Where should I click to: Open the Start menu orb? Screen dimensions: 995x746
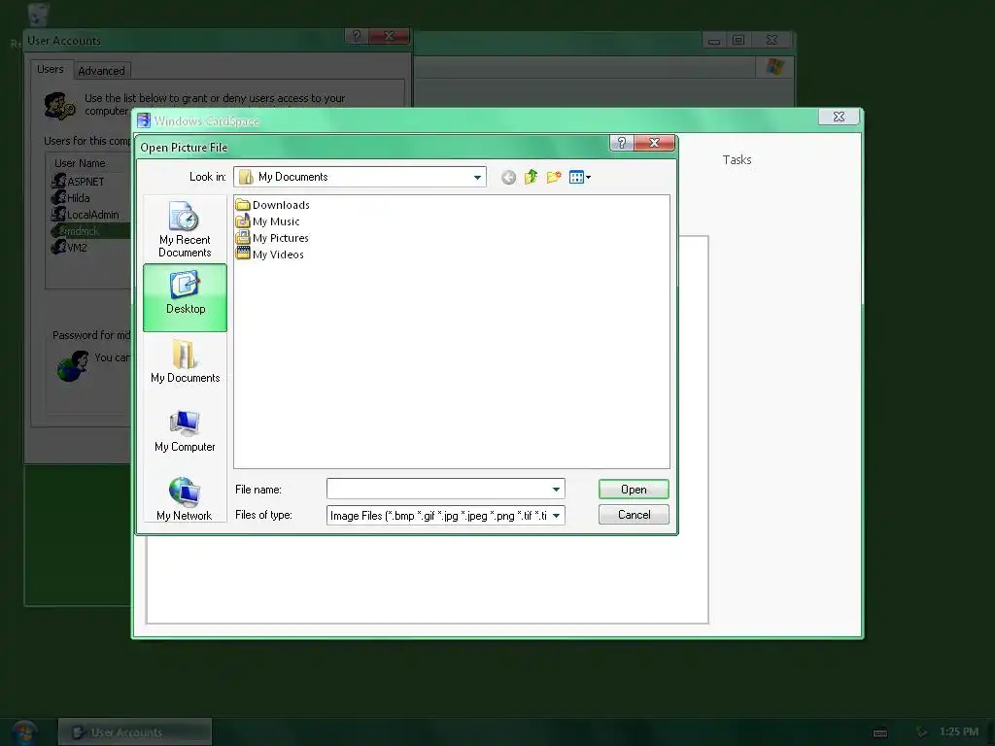pyautogui.click(x=24, y=732)
